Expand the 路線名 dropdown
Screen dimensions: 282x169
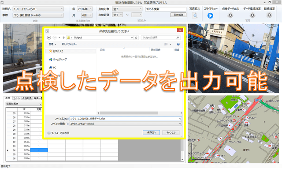pos(38,9)
